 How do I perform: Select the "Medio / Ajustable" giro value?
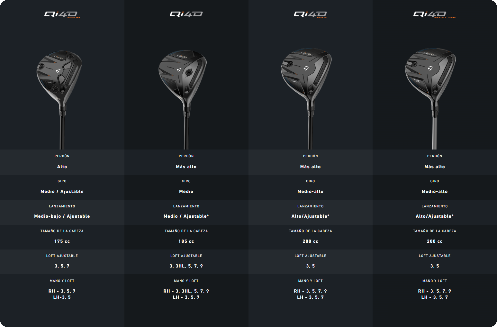pyautogui.click(x=62, y=191)
